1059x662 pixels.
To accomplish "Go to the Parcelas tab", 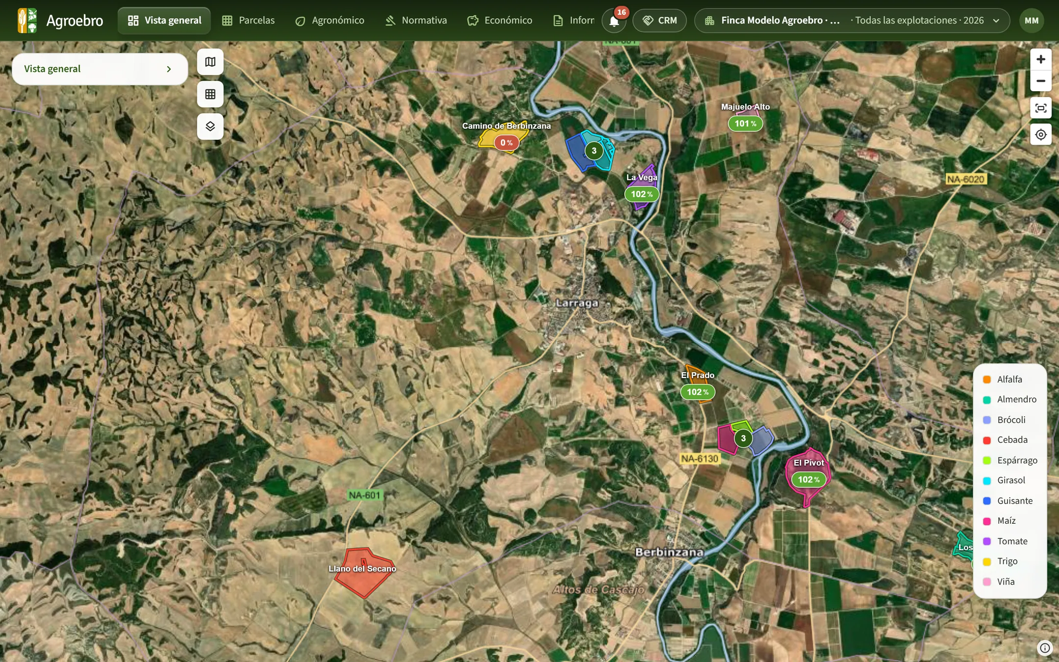I will point(248,21).
